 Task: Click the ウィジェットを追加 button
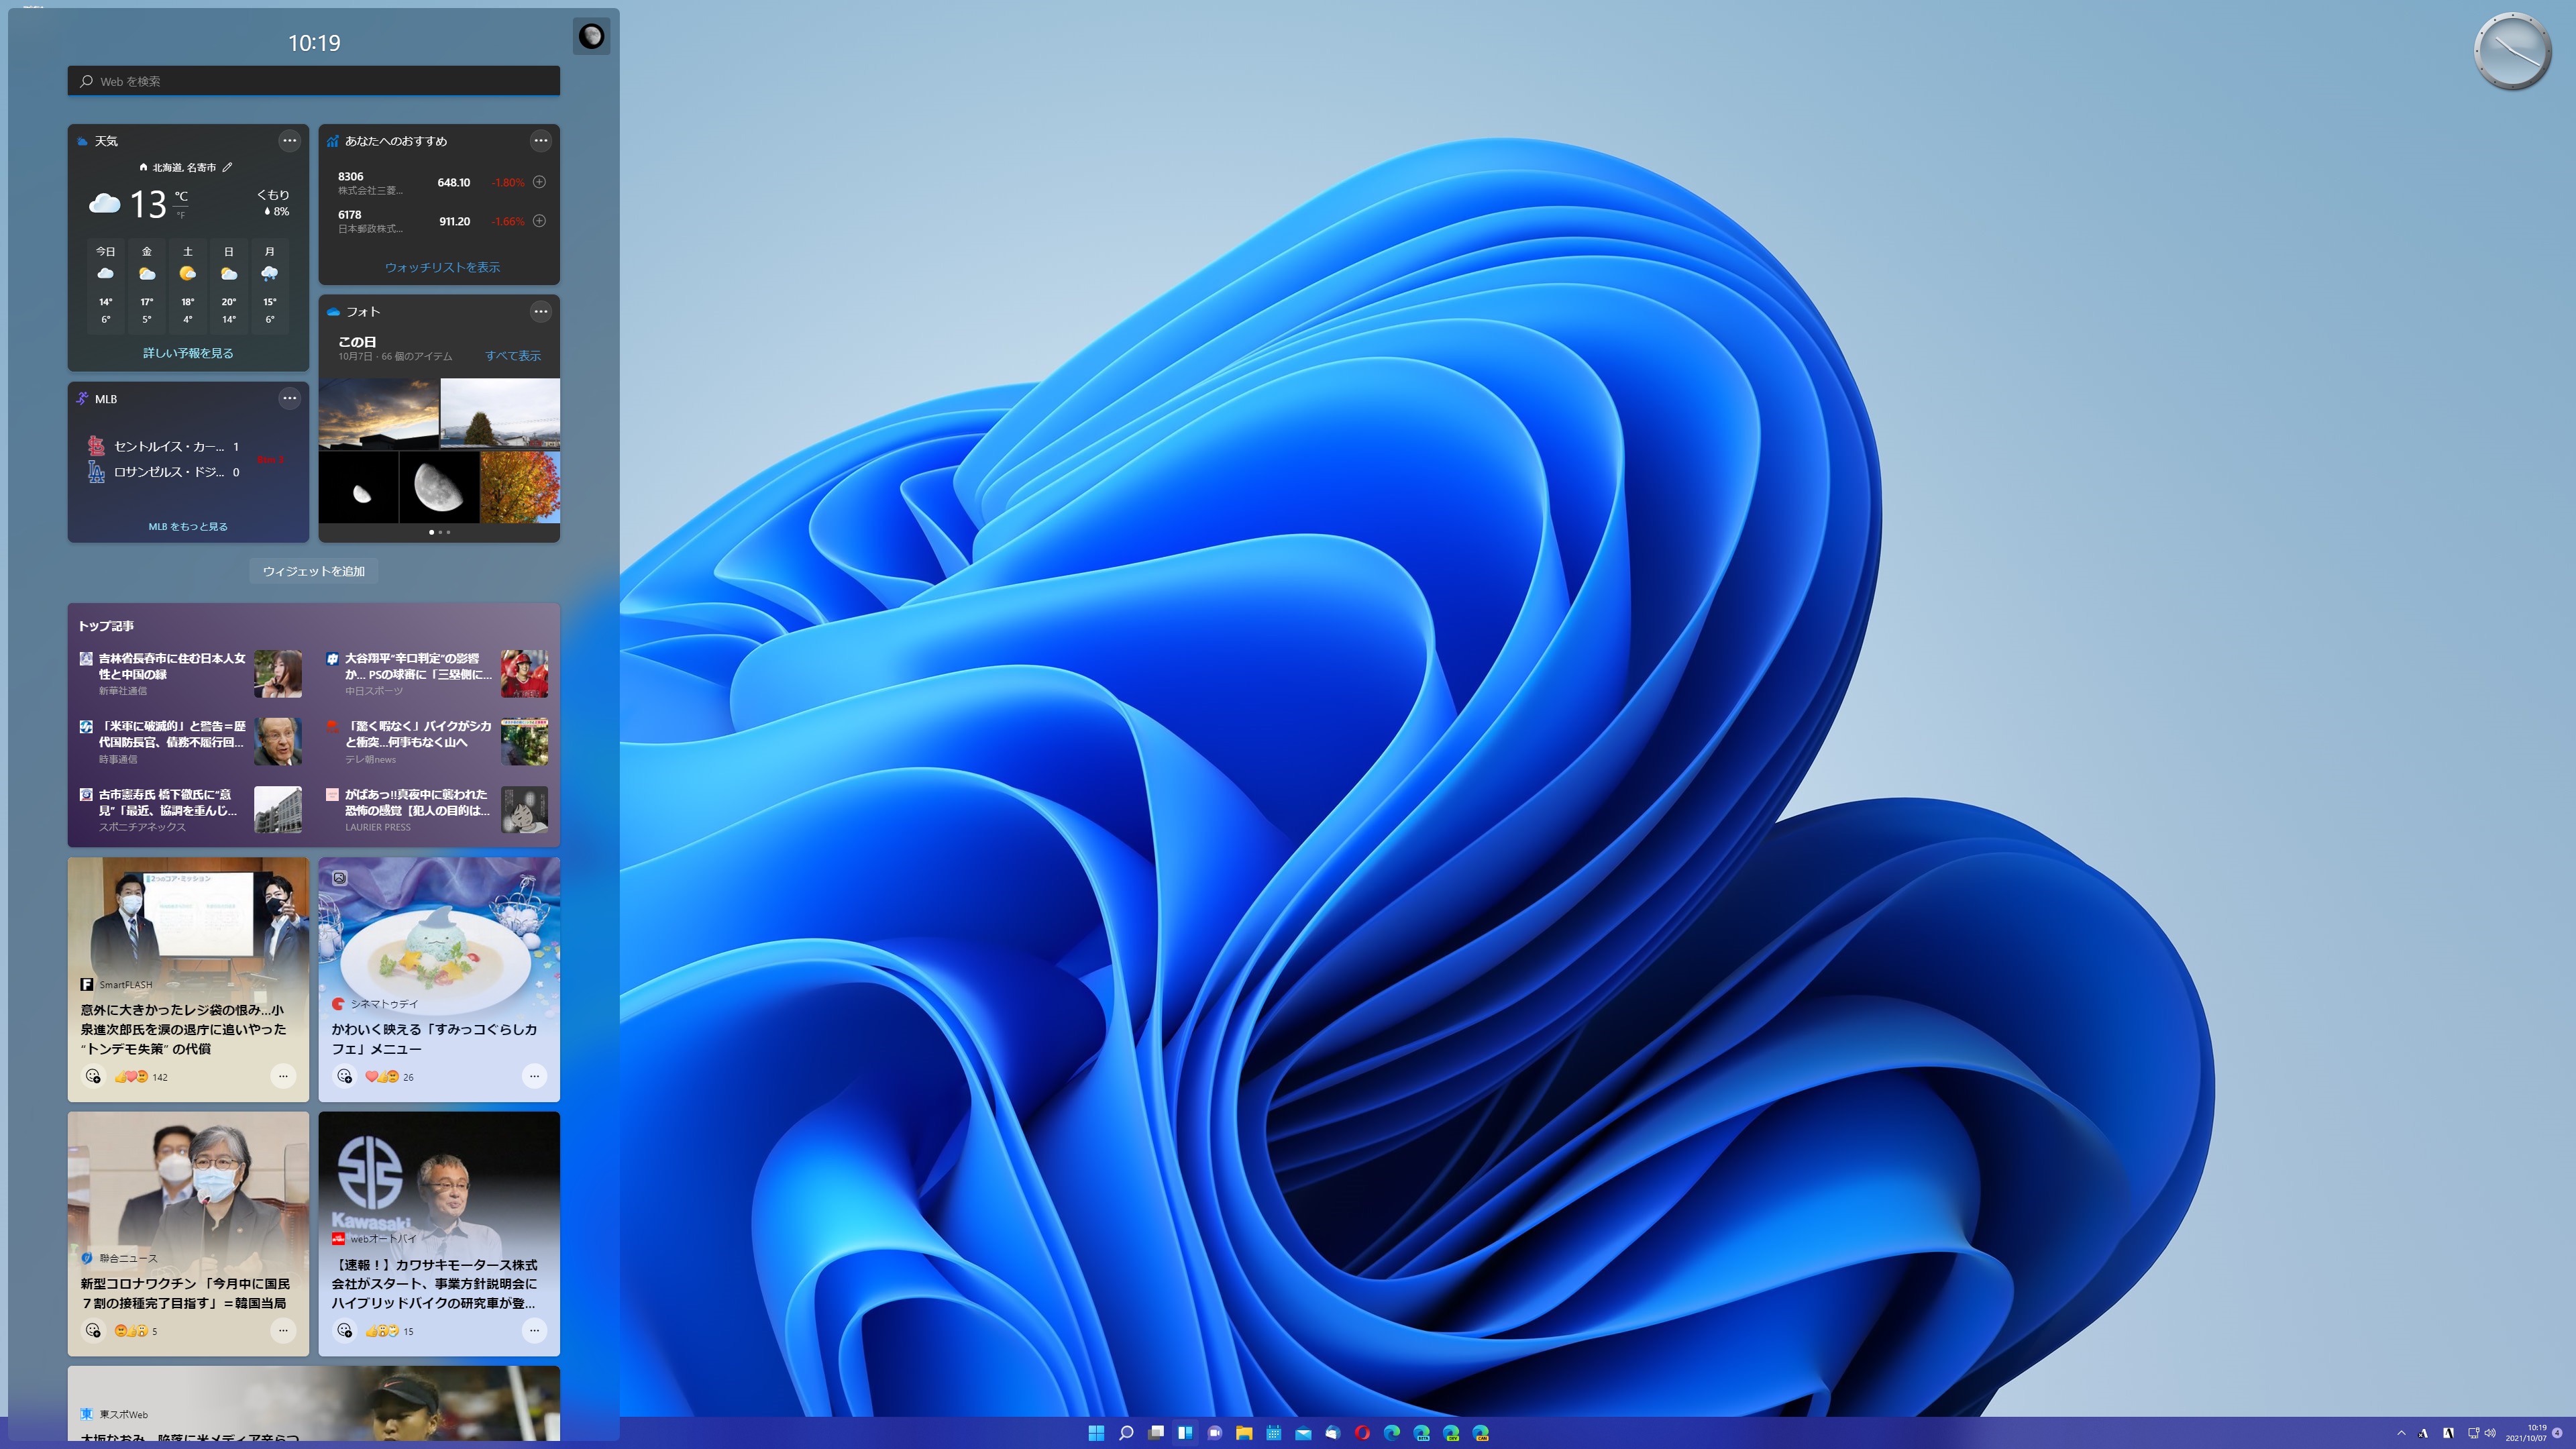point(313,571)
